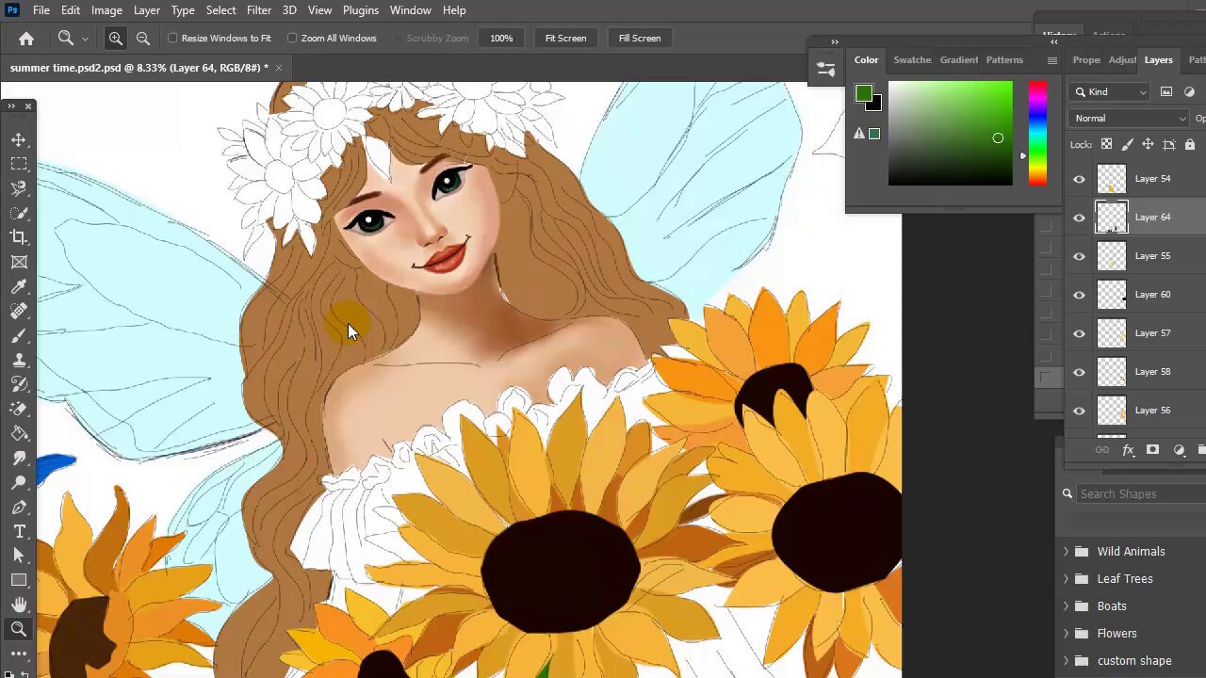Expand the custom shape folder
1206x678 pixels.
(1067, 661)
